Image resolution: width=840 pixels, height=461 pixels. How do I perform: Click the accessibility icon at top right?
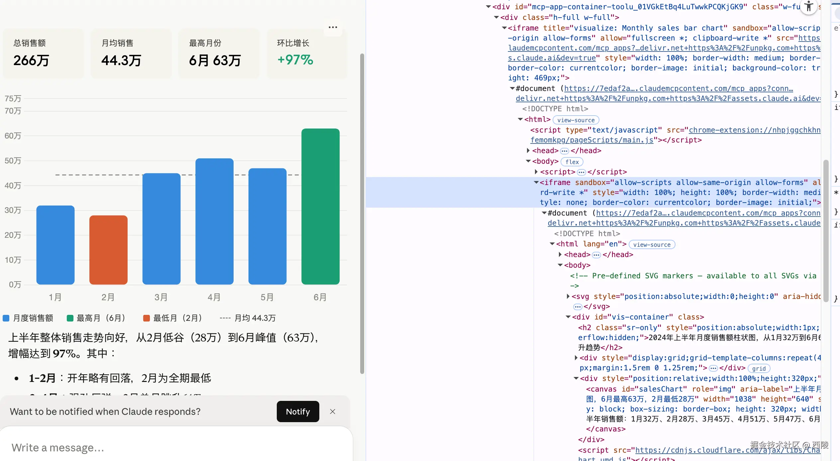click(x=808, y=6)
